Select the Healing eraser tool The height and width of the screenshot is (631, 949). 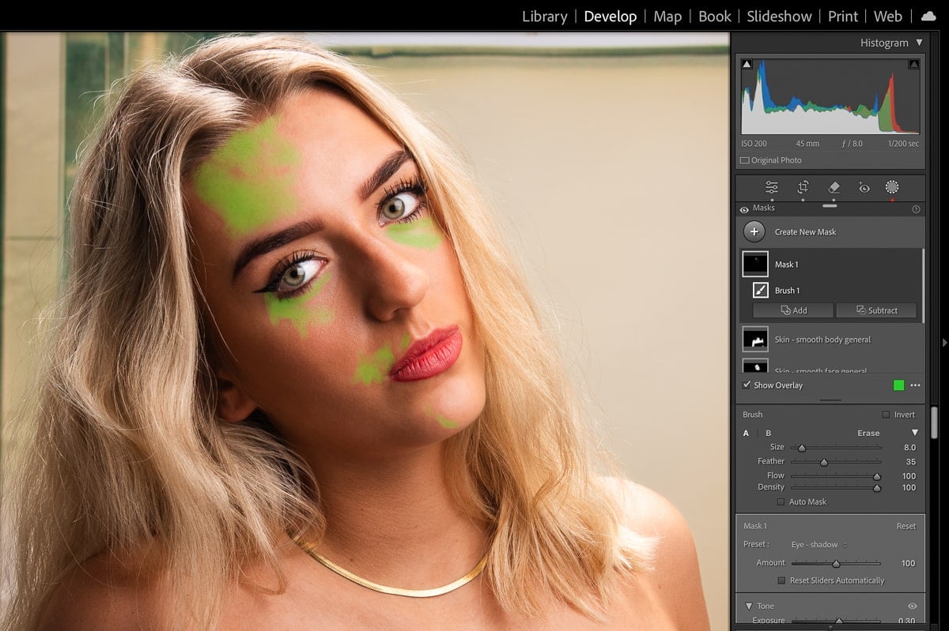834,187
